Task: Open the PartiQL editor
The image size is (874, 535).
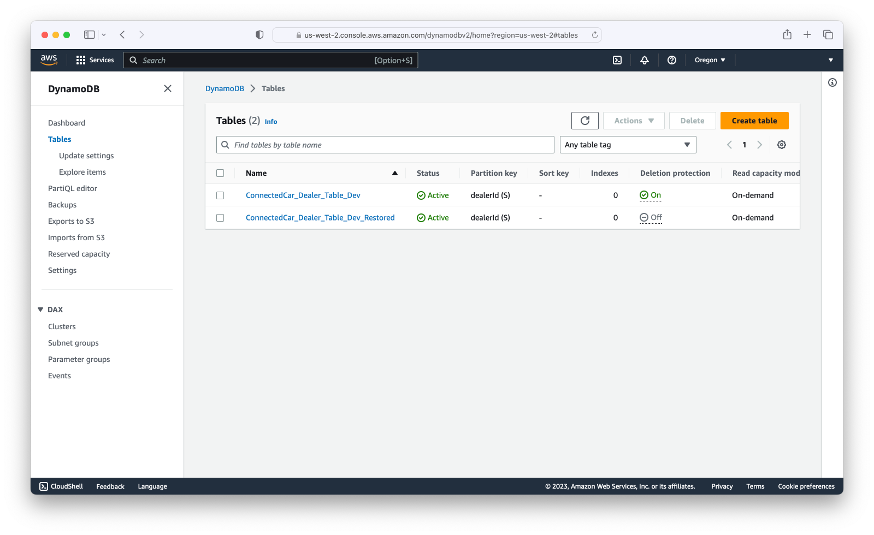Action: pos(73,188)
